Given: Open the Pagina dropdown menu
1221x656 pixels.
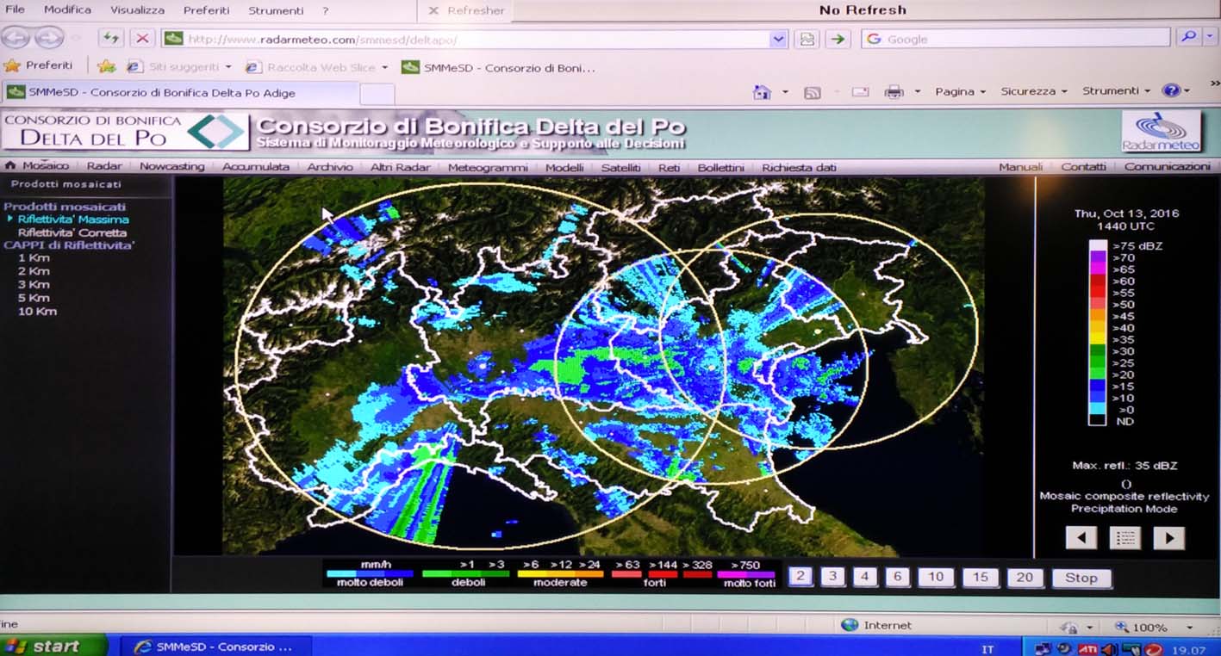Looking at the screenshot, I should coord(959,91).
